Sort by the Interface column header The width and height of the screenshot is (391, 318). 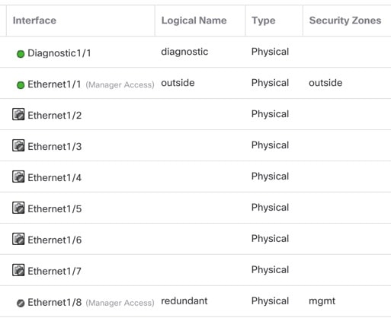point(34,21)
